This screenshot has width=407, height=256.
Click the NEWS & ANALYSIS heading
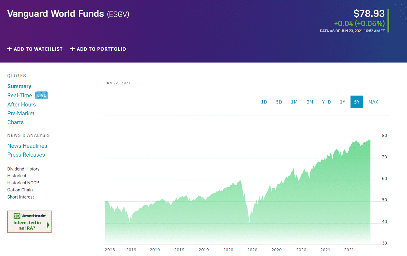click(29, 135)
